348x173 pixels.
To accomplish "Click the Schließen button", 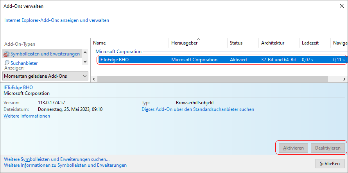I will (329, 163).
